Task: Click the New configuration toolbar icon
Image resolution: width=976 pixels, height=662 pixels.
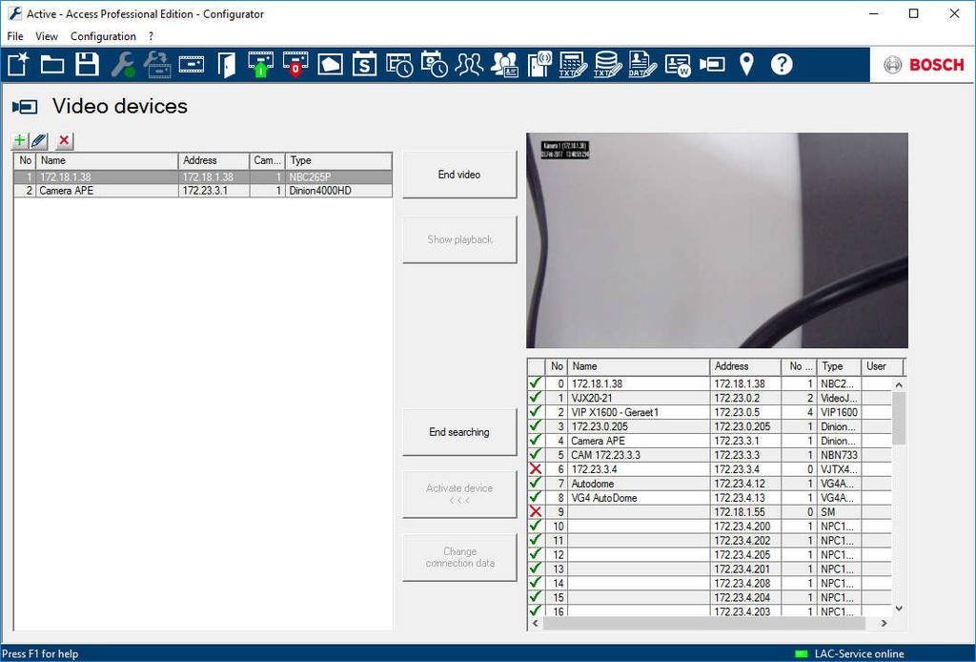Action: coord(18,64)
